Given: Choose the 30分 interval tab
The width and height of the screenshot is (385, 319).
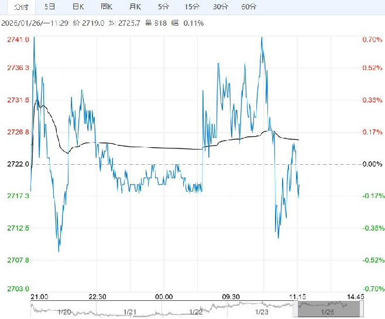Looking at the screenshot, I should click(220, 8).
